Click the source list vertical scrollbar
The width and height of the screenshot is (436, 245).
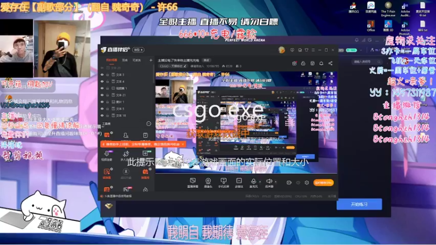(154, 73)
